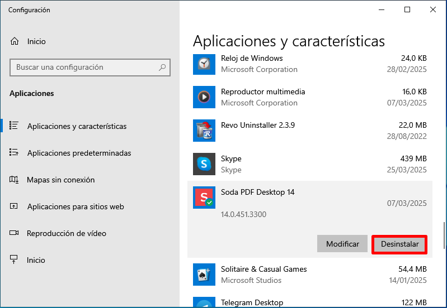Screen dimensions: 447x308
Task: Select the Solitaire & Casual Games icon
Action: click(204, 275)
